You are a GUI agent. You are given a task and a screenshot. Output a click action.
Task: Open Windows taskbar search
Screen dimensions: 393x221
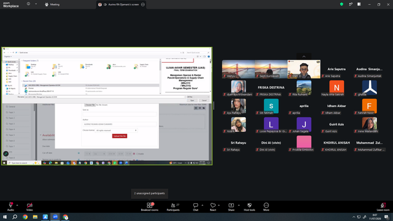pyautogui.click(x=15, y=217)
